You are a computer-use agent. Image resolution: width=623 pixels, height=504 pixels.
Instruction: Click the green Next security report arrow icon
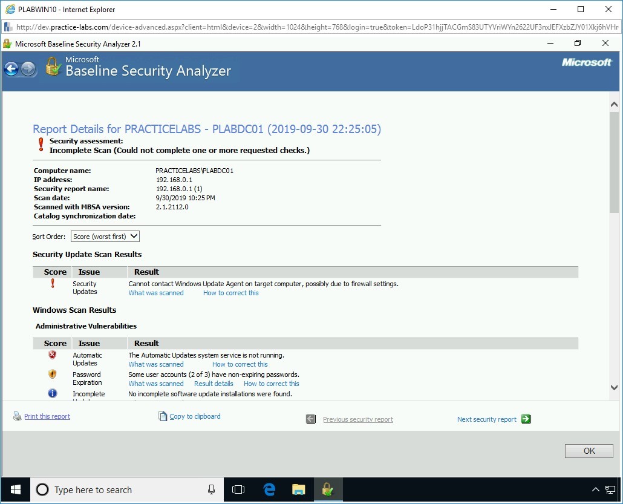525,419
